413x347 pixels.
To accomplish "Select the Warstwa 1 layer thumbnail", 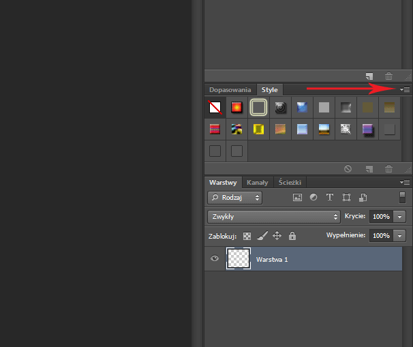I will [x=239, y=258].
